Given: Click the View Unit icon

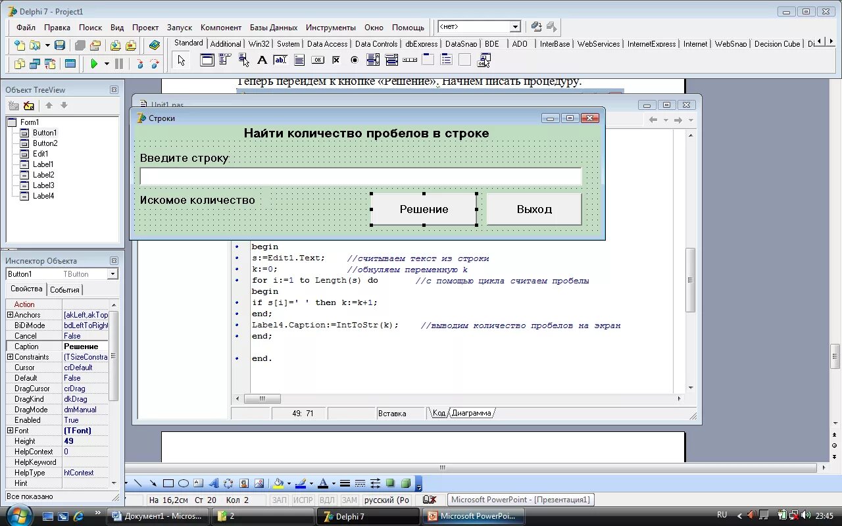Looking at the screenshot, I should 20,64.
